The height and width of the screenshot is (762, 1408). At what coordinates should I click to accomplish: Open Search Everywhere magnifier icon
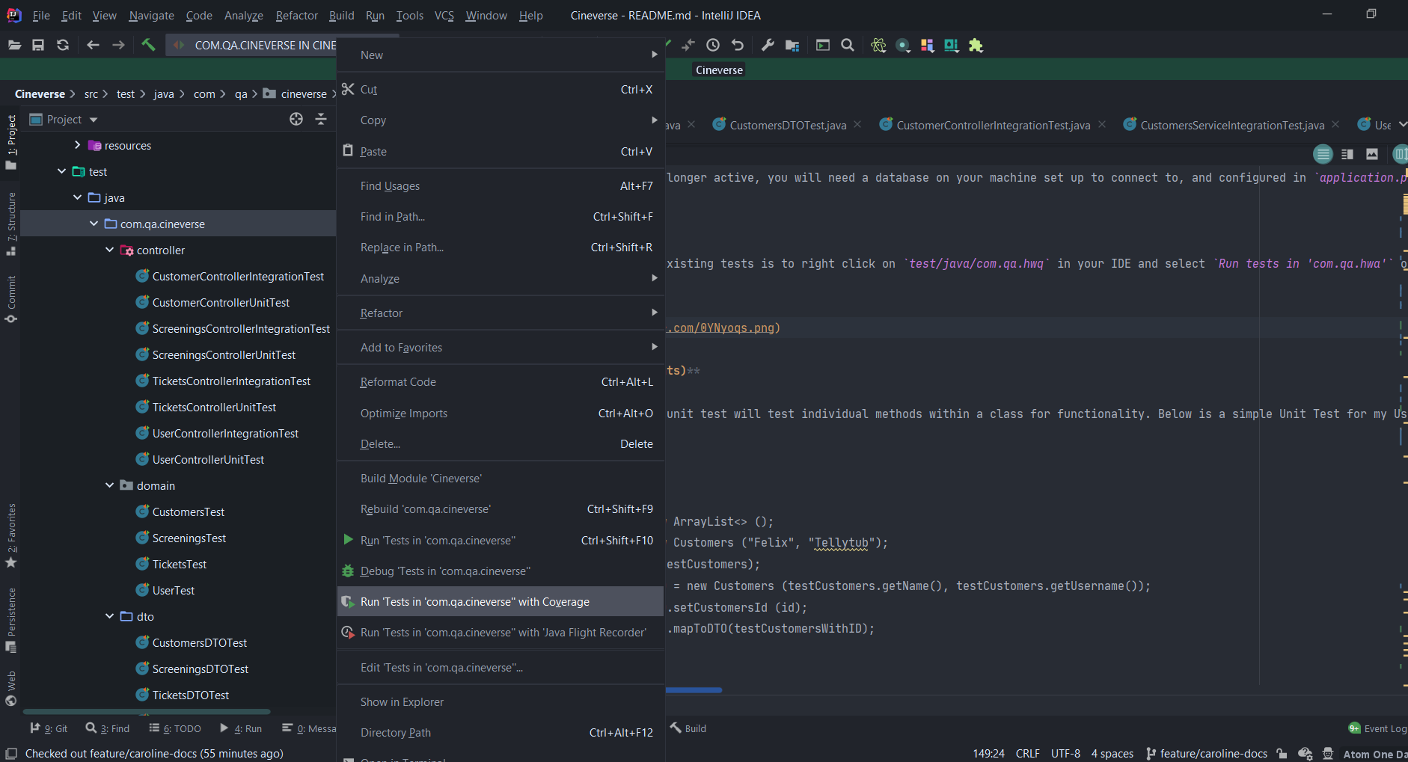tap(848, 45)
